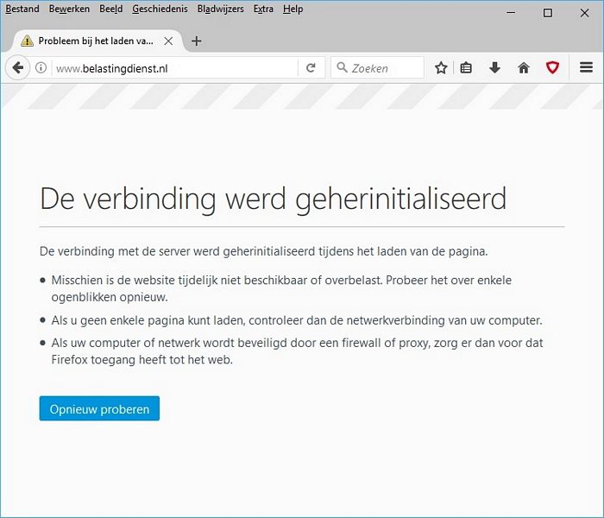Open site identity info icon
The width and height of the screenshot is (604, 518).
41,68
